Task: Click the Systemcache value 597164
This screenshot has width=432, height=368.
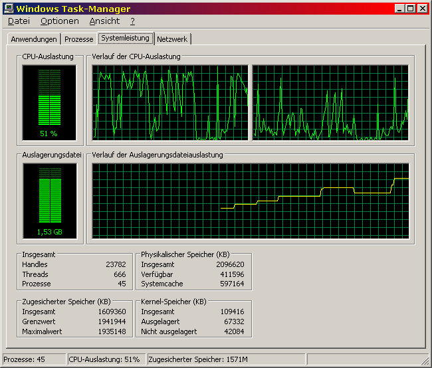Action: [232, 284]
